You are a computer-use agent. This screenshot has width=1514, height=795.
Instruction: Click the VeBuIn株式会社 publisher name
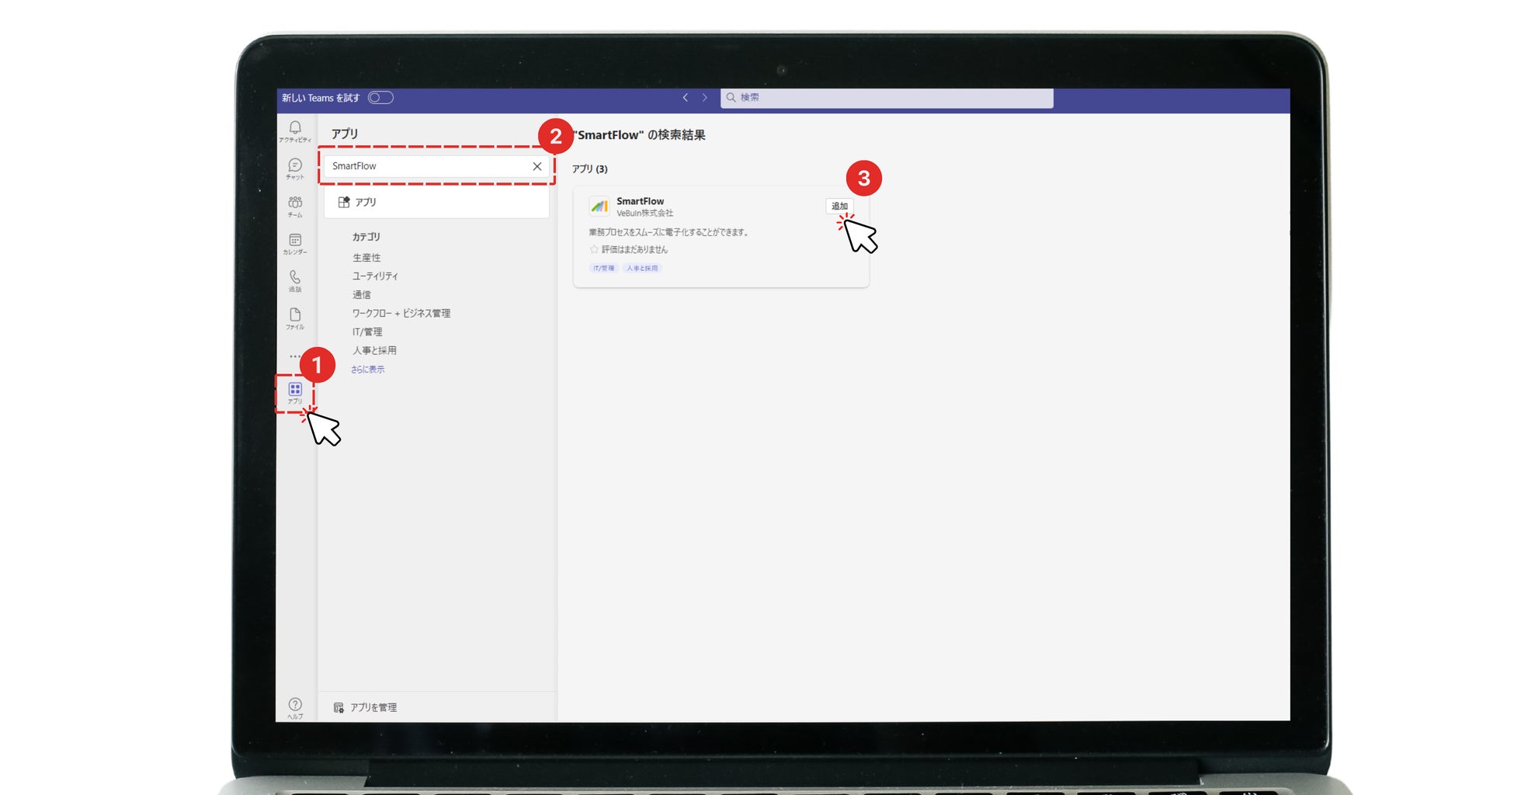[645, 213]
